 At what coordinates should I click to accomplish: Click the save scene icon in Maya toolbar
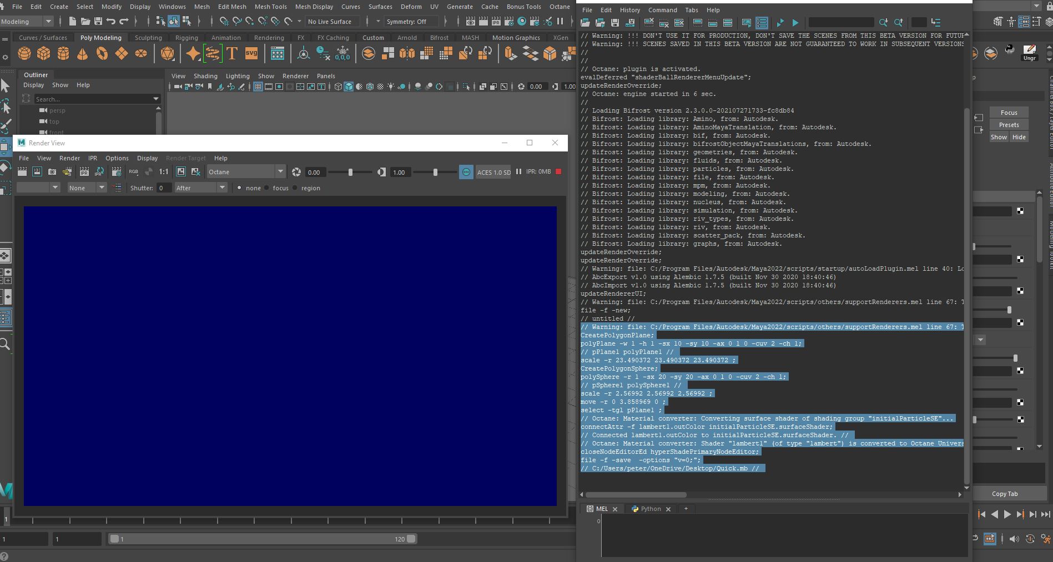tap(98, 22)
